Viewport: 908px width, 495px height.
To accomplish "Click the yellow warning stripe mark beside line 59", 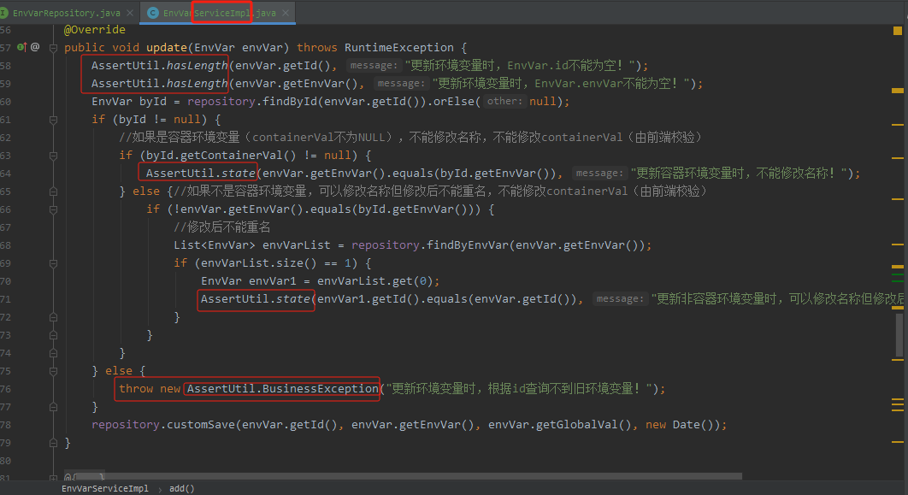I will pos(898,91).
